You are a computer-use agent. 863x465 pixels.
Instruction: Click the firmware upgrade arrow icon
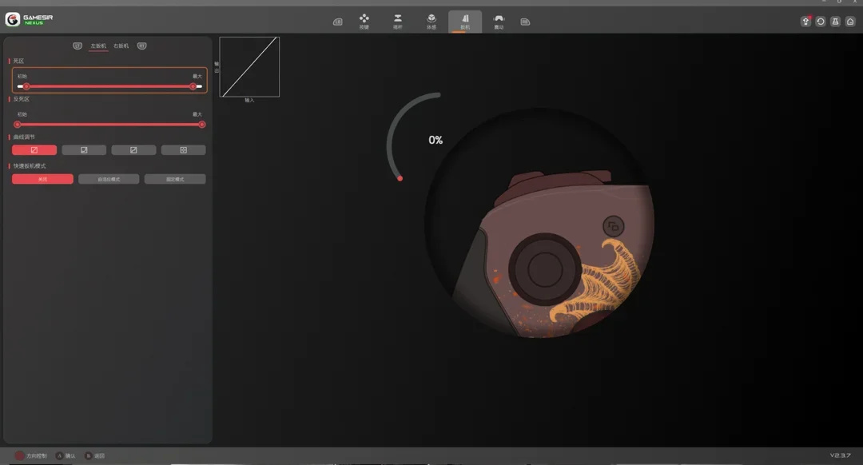point(805,22)
